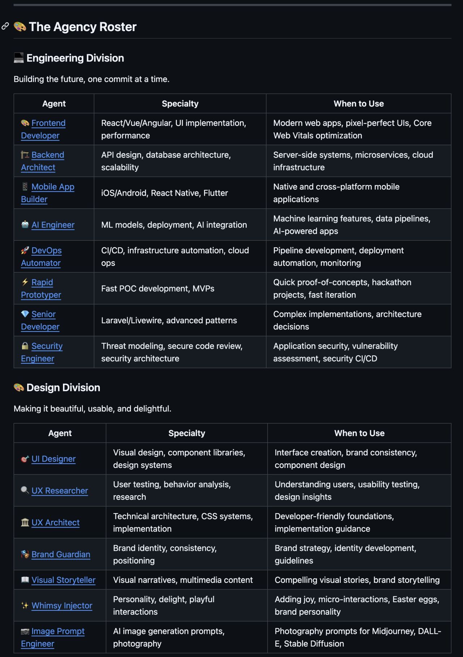Open the UX Architect link
The height and width of the screenshot is (657, 463).
(55, 522)
